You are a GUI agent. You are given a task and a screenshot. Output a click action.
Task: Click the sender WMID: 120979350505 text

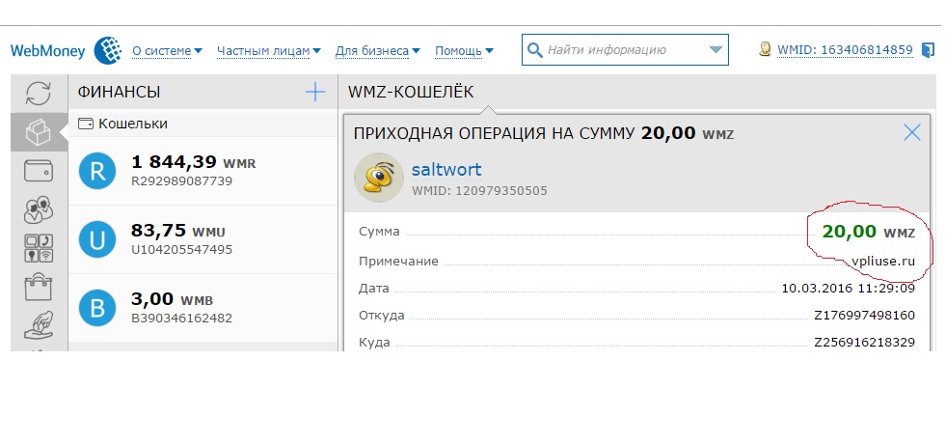pos(479,191)
